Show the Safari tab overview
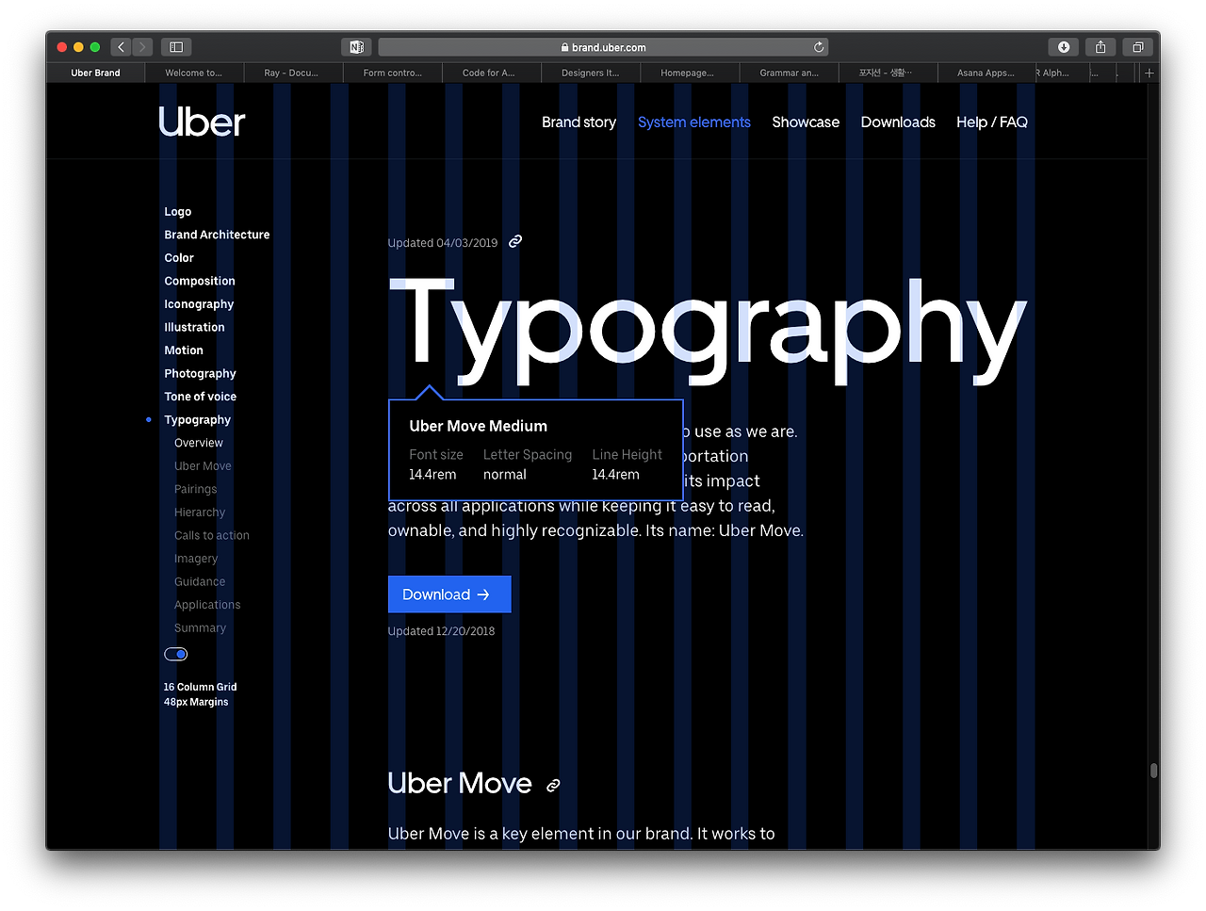This screenshot has width=1206, height=911. pyautogui.click(x=1137, y=47)
